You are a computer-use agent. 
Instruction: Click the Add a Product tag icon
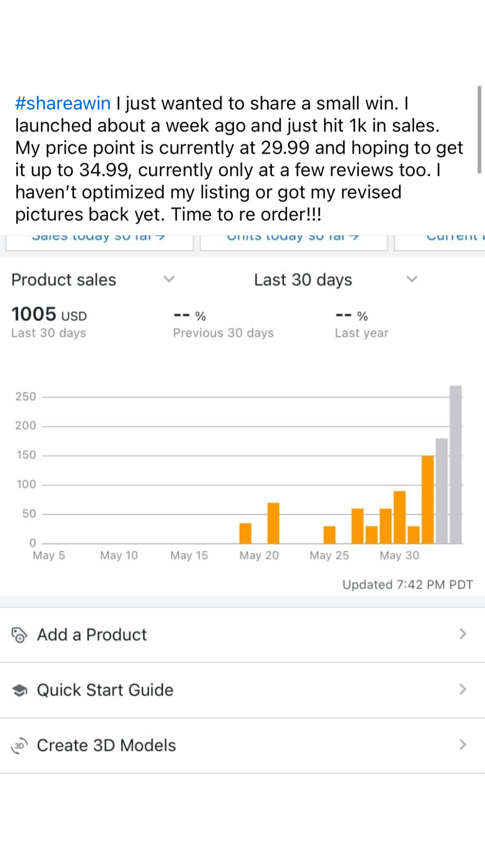(x=19, y=635)
